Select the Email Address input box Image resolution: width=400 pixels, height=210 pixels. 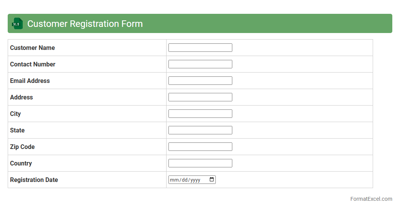200,81
